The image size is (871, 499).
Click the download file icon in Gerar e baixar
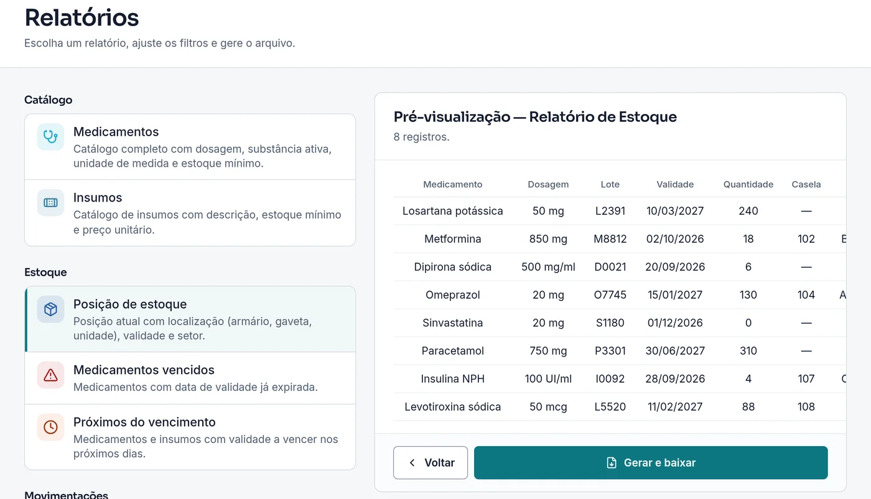click(x=612, y=463)
